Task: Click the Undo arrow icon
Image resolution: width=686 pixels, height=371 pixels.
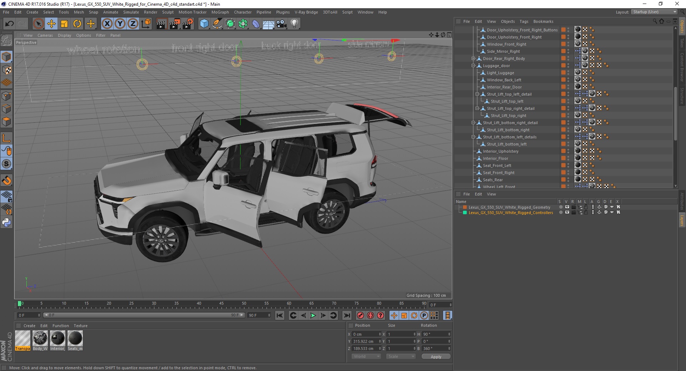Action: click(x=10, y=24)
